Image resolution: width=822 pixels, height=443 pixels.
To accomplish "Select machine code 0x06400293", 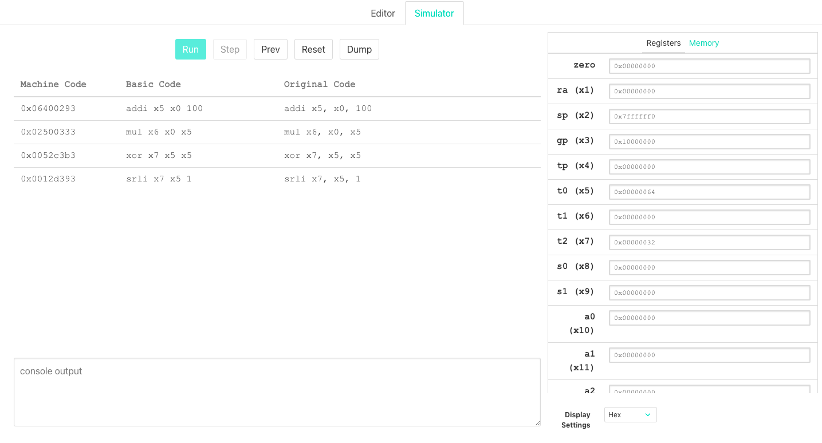I will (x=48, y=109).
